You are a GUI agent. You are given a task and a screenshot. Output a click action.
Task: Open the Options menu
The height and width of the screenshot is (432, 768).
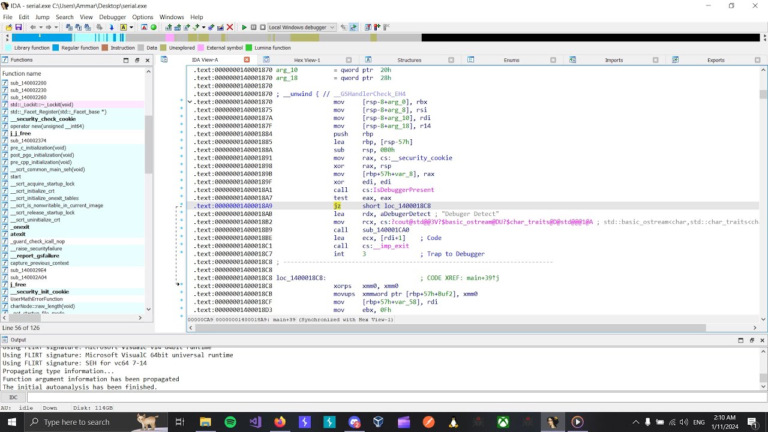(x=143, y=17)
